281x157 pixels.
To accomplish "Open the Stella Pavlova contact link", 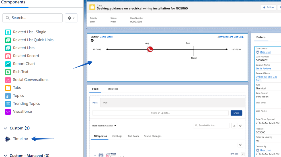I will pos(263,68).
